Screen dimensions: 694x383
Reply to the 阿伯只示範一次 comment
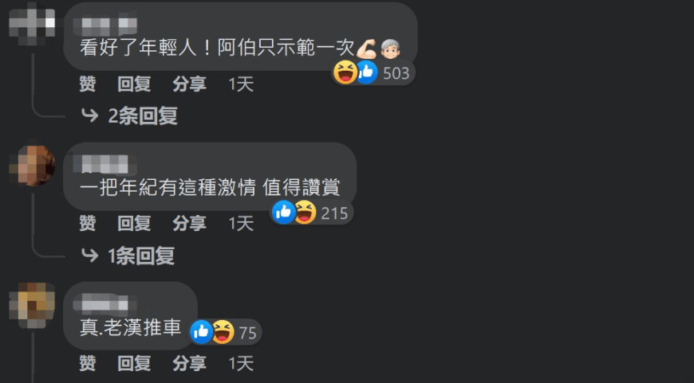(134, 84)
